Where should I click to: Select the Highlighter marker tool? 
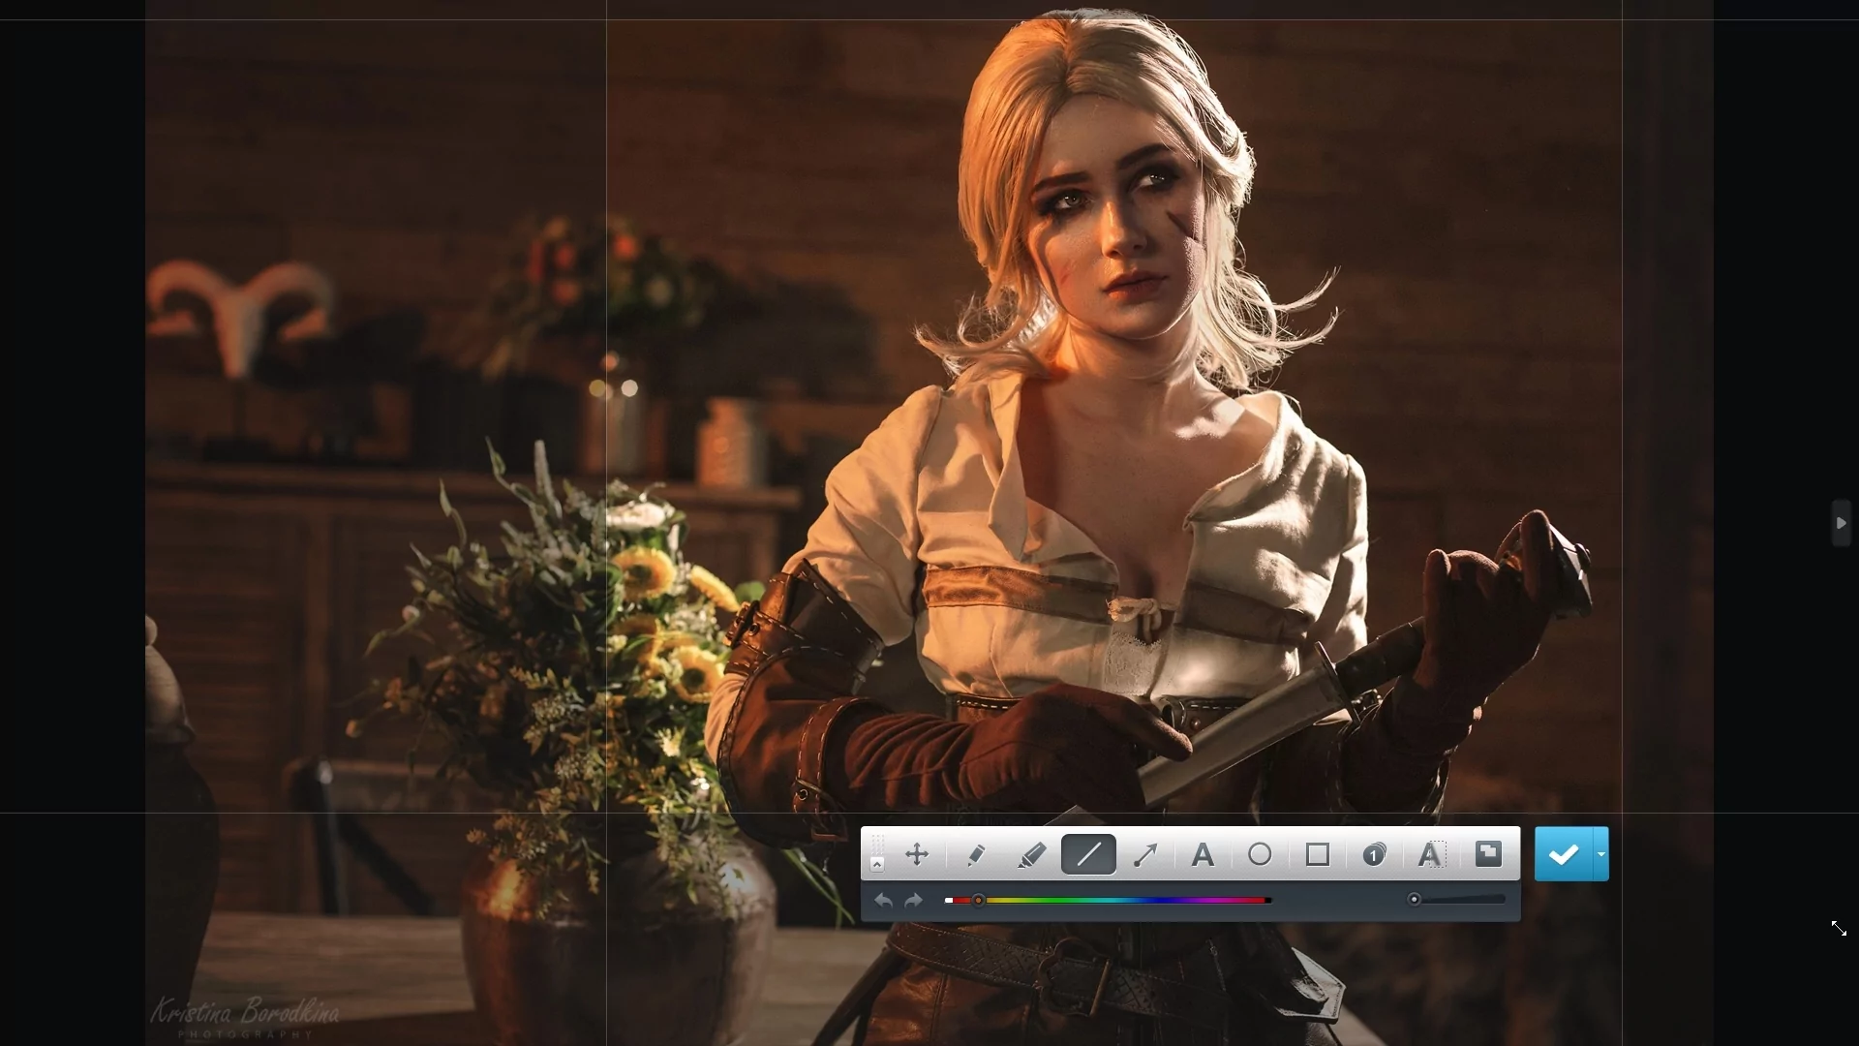[x=1032, y=854]
